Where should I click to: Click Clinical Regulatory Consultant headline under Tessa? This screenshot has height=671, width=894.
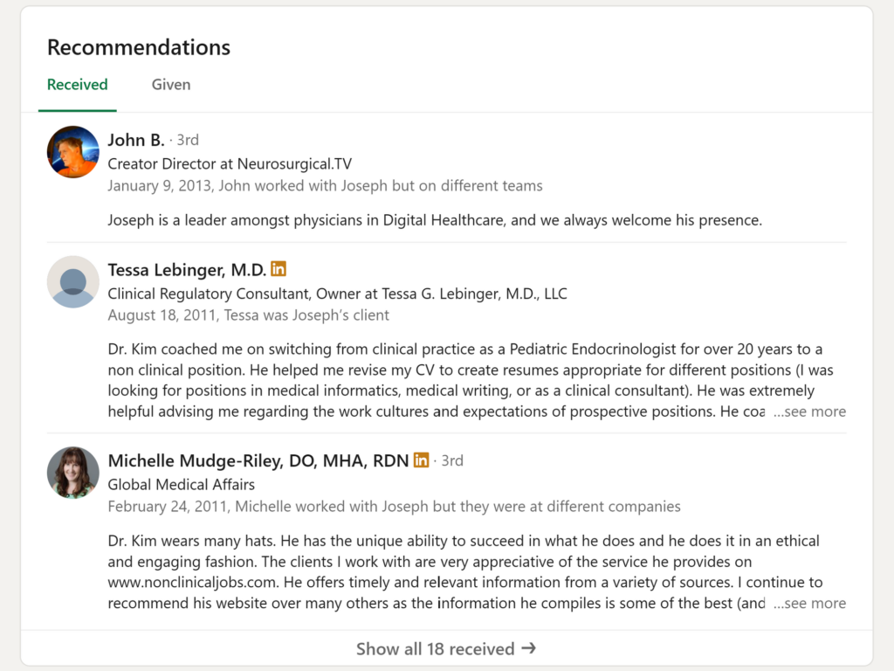(337, 293)
